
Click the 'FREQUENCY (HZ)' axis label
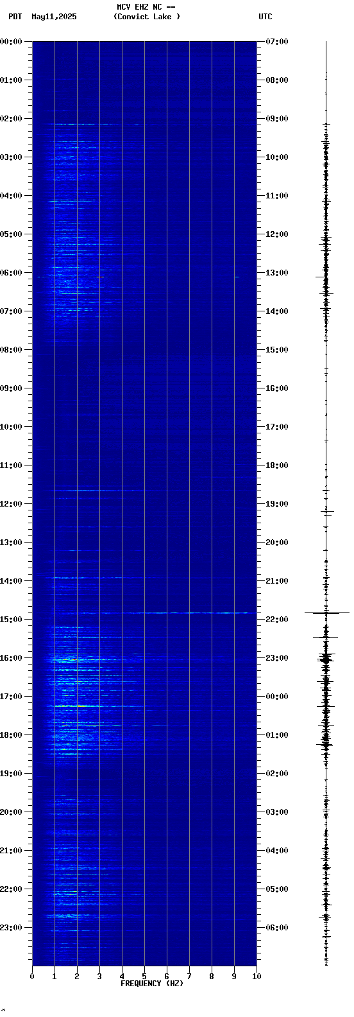pyautogui.click(x=152, y=984)
